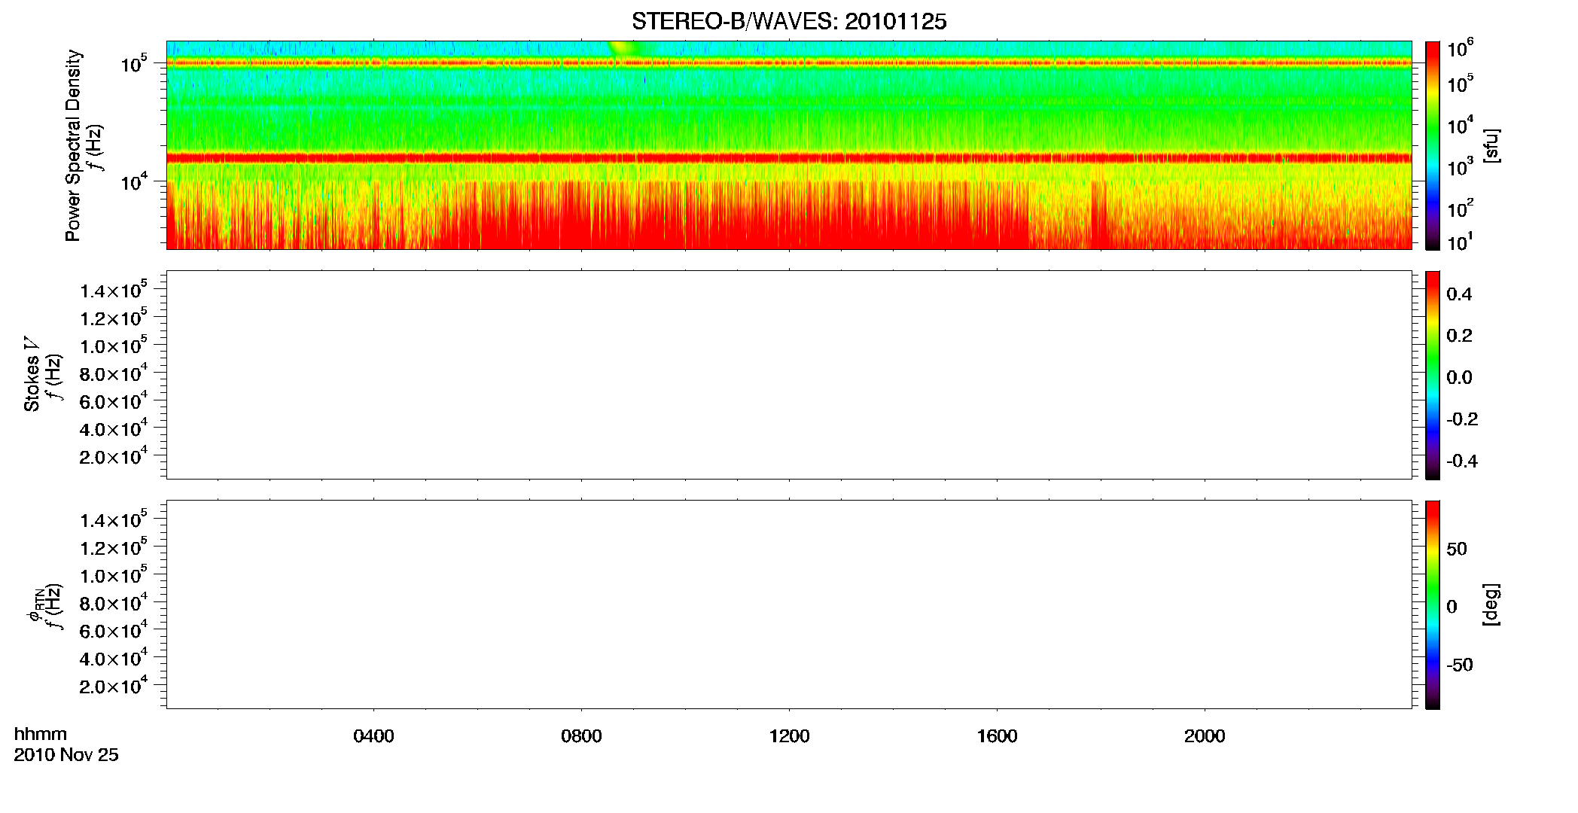The height and width of the screenshot is (813, 1578).
Task: Click the 2000 time tick label
Action: [1205, 736]
